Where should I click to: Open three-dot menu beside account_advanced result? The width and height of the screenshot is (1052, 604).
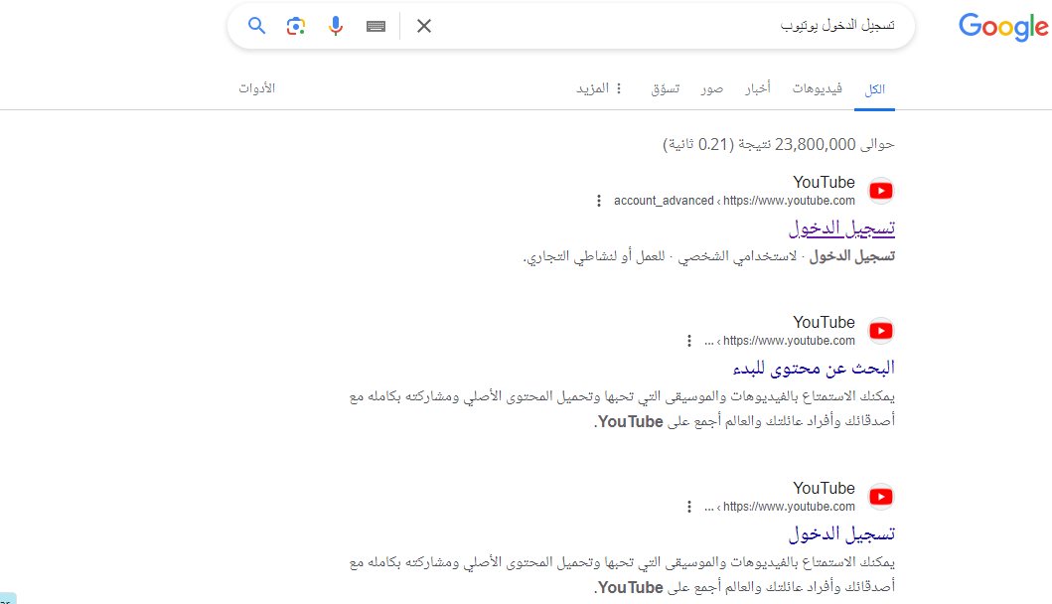click(598, 201)
